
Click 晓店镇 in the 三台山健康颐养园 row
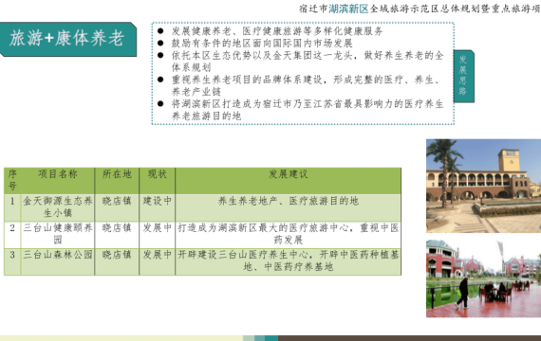[117, 235]
